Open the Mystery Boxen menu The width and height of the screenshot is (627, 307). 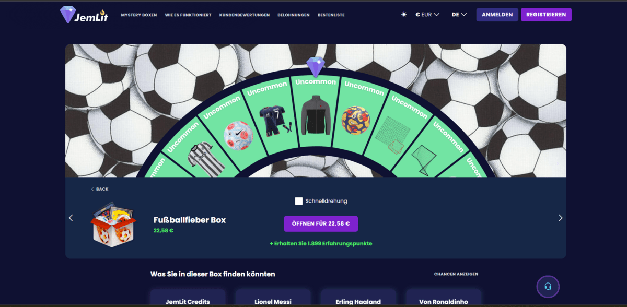click(x=139, y=15)
